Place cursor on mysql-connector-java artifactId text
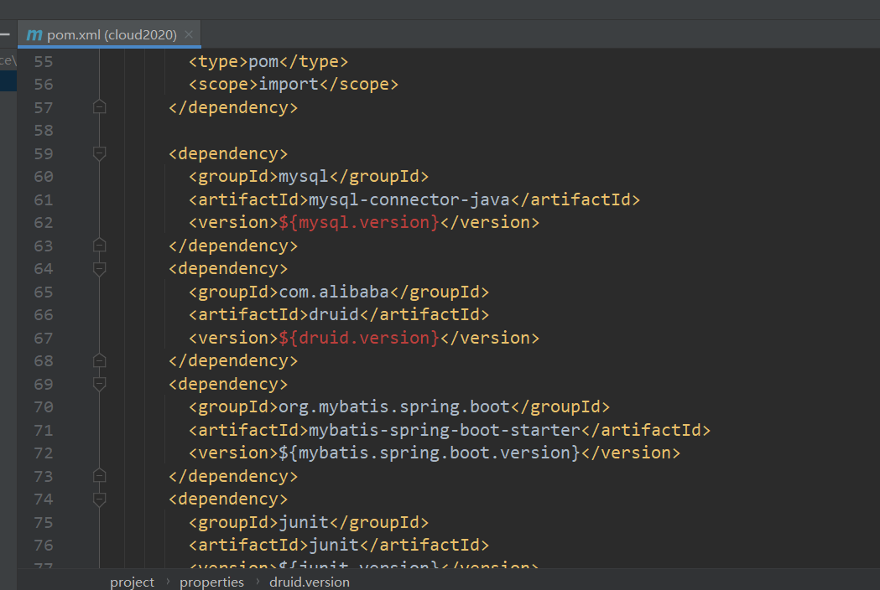Viewport: 880px width, 590px height. pyautogui.click(x=409, y=199)
